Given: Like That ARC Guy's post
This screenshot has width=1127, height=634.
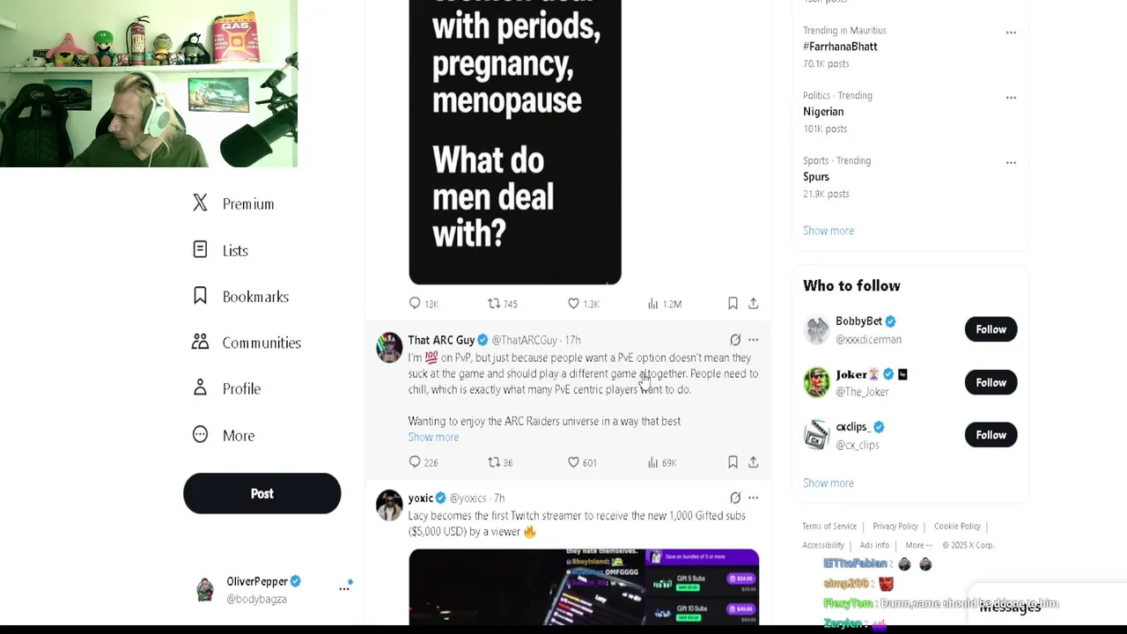Looking at the screenshot, I should (x=573, y=462).
